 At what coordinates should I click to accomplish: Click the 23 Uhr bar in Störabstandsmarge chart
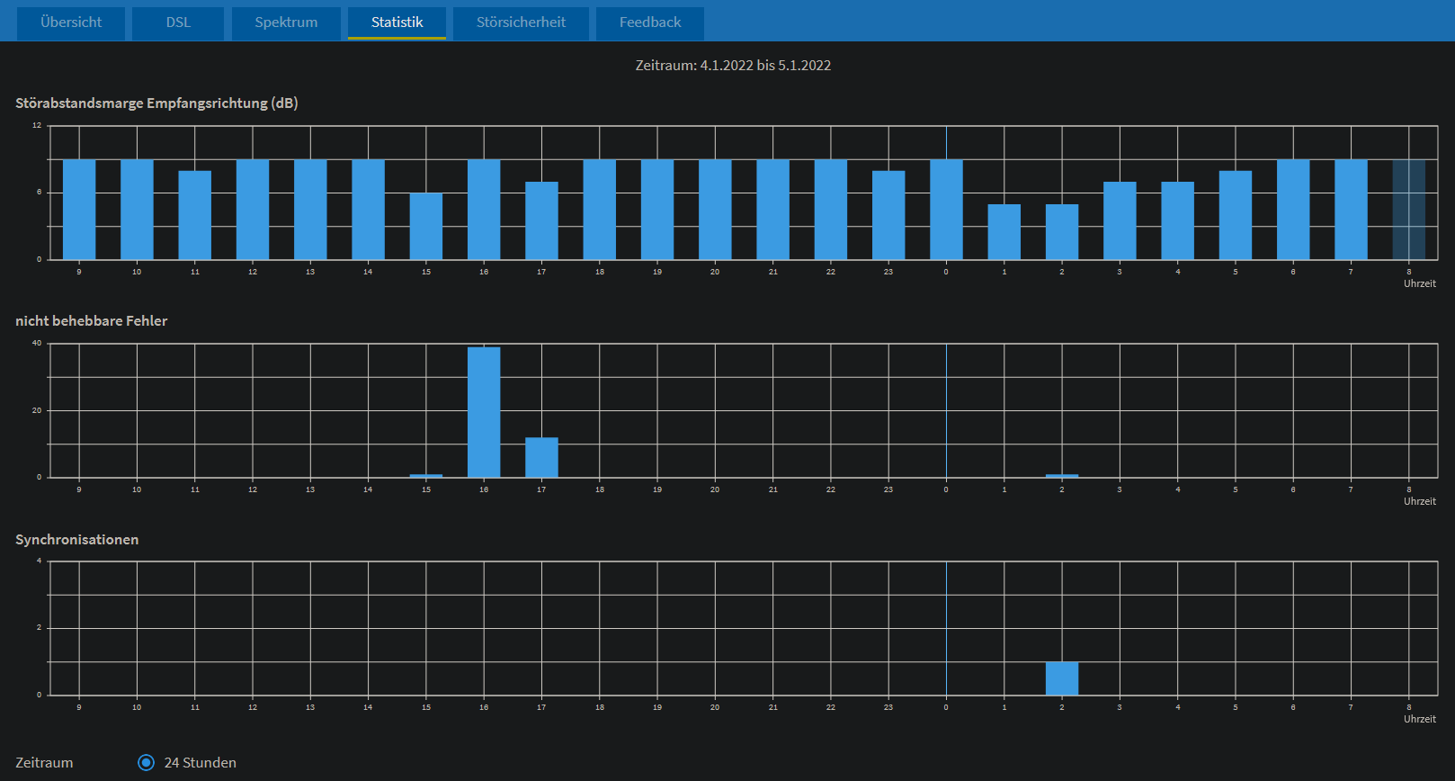click(888, 215)
